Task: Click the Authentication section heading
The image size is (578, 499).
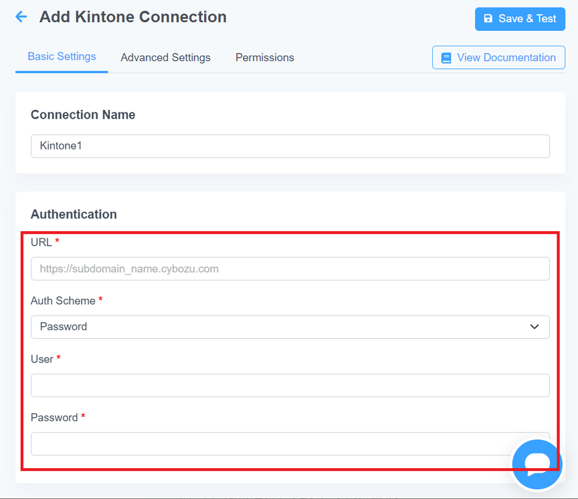Action: pos(74,214)
